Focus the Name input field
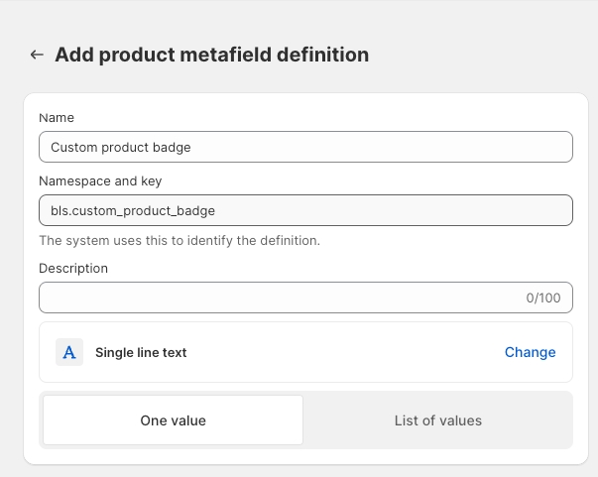The image size is (598, 477). click(x=305, y=147)
